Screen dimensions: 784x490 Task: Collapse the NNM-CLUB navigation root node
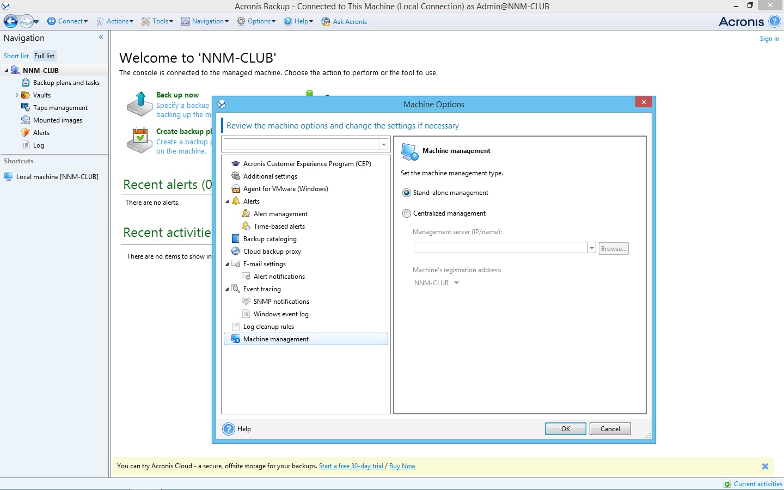(7, 70)
